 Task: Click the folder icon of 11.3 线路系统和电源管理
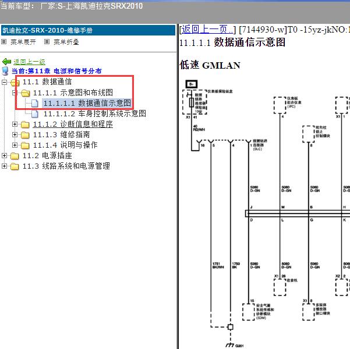click(x=15, y=166)
